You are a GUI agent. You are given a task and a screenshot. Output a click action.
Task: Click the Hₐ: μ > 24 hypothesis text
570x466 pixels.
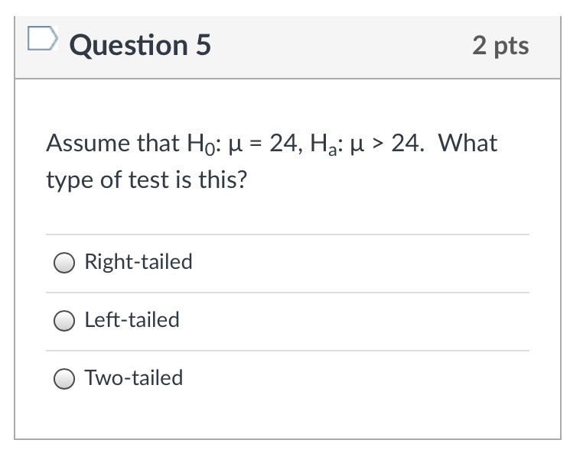363,144
